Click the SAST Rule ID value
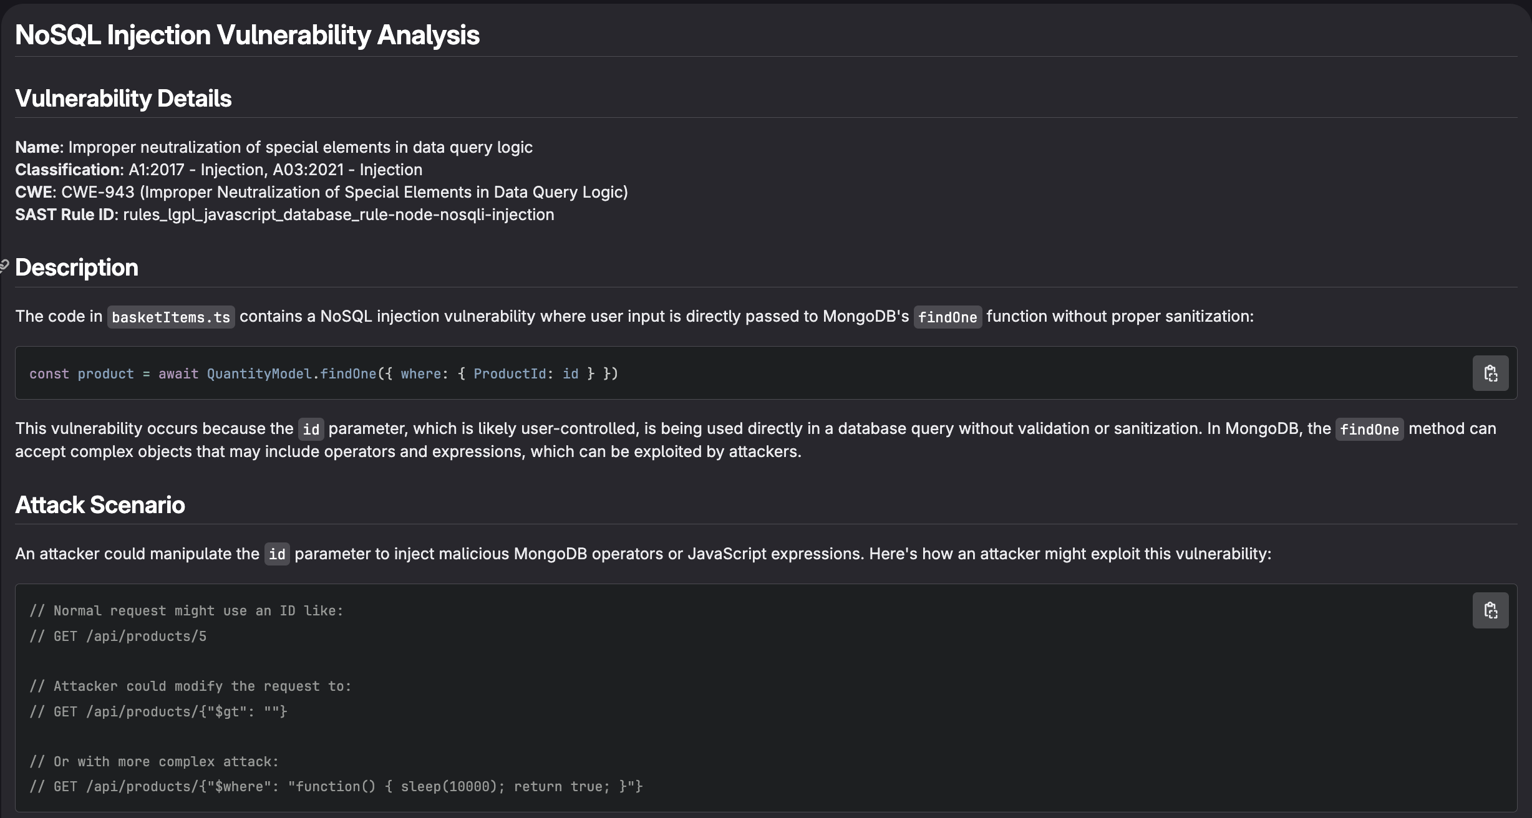Screen dimensions: 1532x818 (x=338, y=214)
